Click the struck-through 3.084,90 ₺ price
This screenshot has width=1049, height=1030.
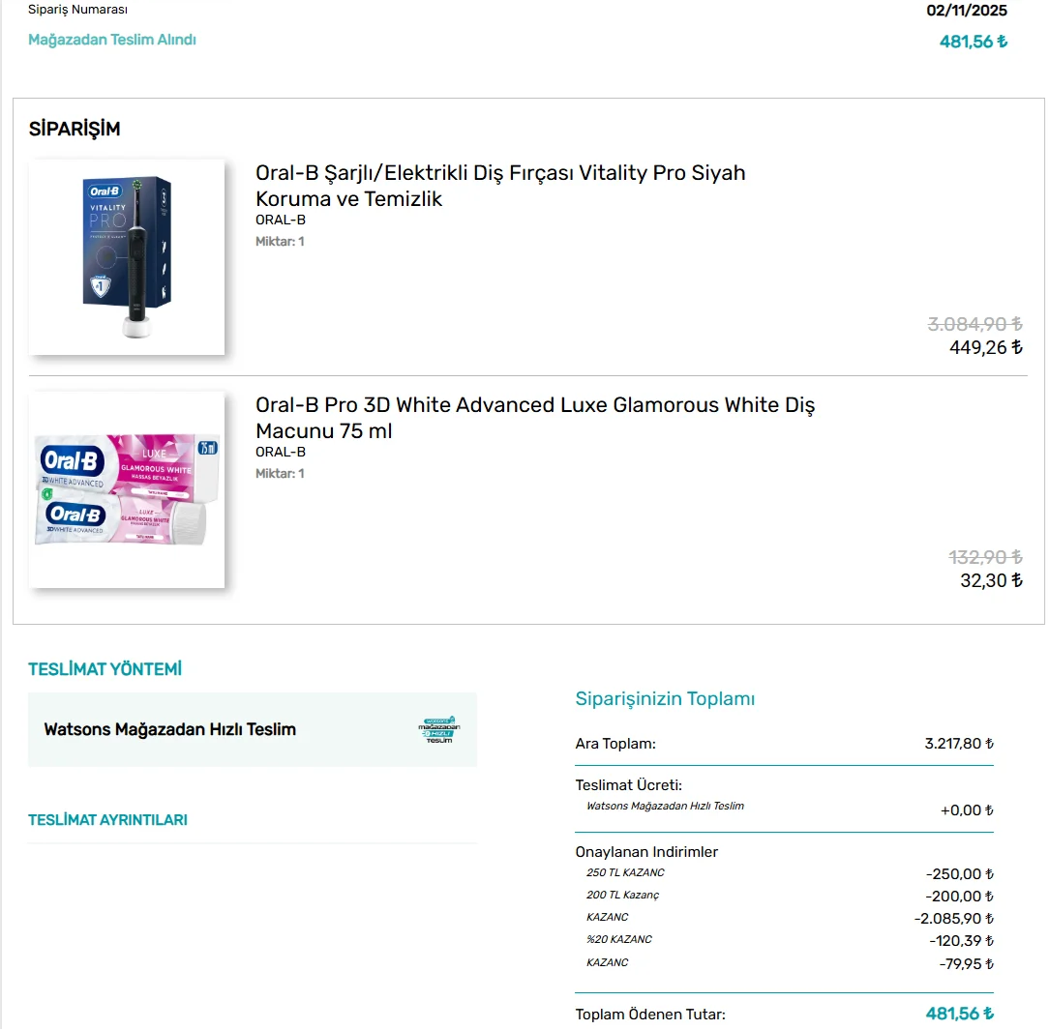[974, 324]
